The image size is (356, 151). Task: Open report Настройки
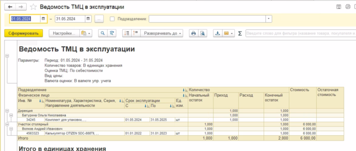click(x=64, y=33)
